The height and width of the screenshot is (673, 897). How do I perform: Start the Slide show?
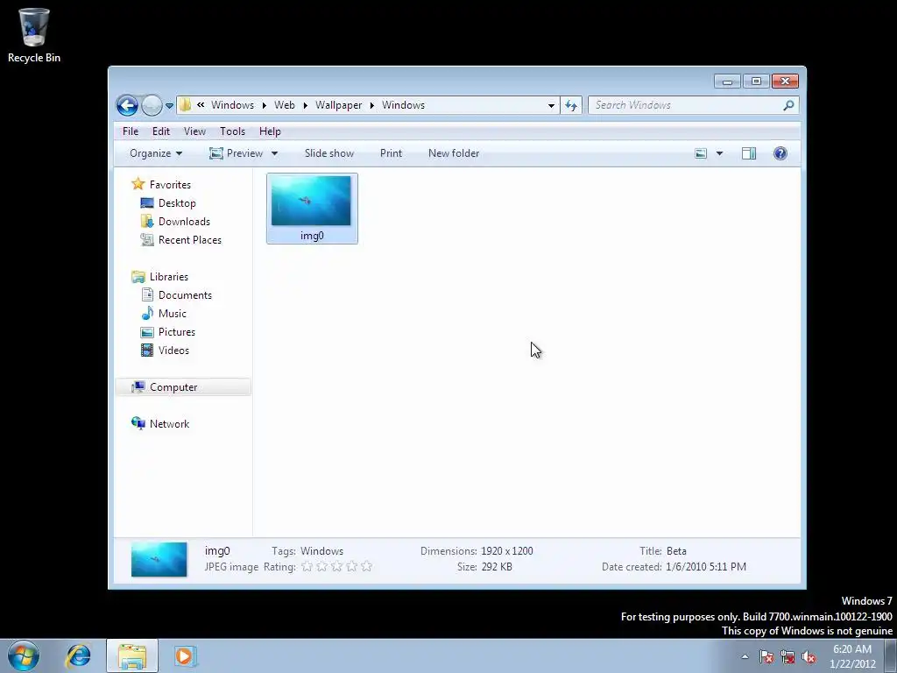[x=329, y=153]
